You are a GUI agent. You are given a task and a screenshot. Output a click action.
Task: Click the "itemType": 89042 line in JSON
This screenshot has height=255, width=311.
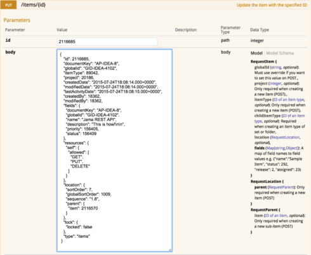click(x=81, y=73)
